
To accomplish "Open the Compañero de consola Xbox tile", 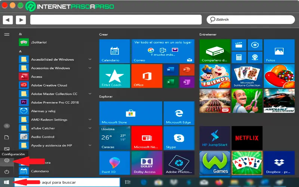I will point(215,51).
